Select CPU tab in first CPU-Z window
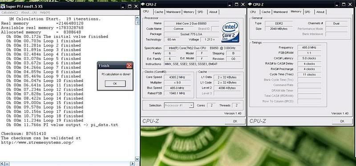The image size is (356, 166). [146, 12]
